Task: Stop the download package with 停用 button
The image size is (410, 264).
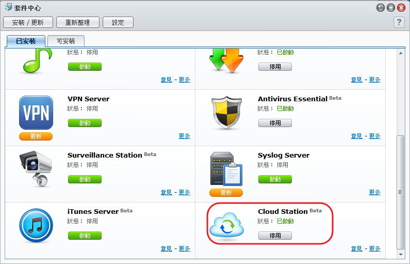Action: tap(275, 67)
